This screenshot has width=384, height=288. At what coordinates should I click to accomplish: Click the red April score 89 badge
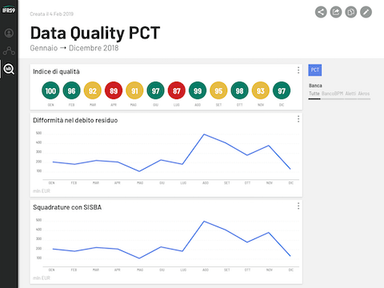(114, 90)
